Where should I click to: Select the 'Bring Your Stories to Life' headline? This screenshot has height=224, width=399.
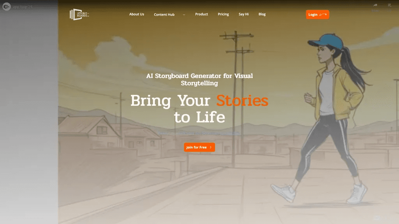(199, 109)
